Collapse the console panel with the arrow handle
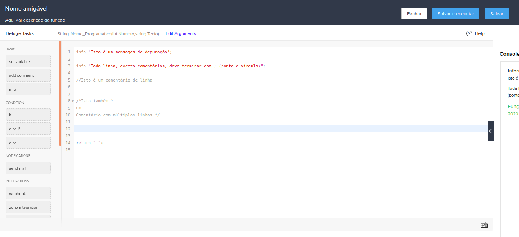Image resolution: width=519 pixels, height=237 pixels. pyautogui.click(x=491, y=131)
